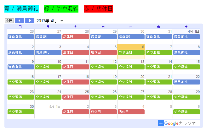The image size is (206, 131).
Task: Open the やや混雑 event on April 30
Action: click(x=20, y=112)
